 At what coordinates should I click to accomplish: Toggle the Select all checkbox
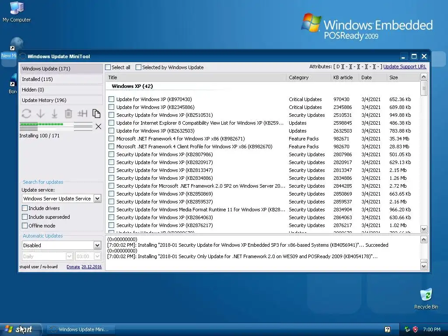click(108, 67)
